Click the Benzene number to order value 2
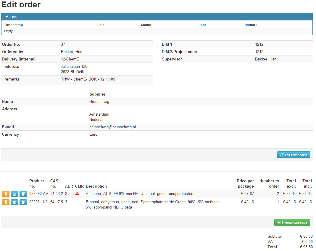The image size is (316, 251). (278, 193)
